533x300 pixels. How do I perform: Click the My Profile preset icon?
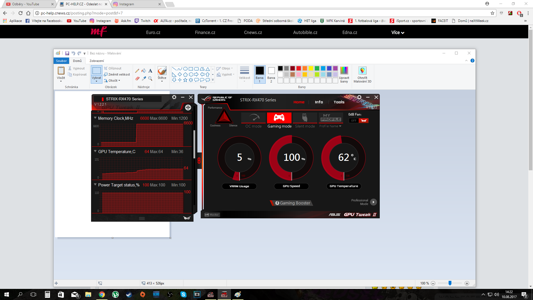(x=331, y=118)
